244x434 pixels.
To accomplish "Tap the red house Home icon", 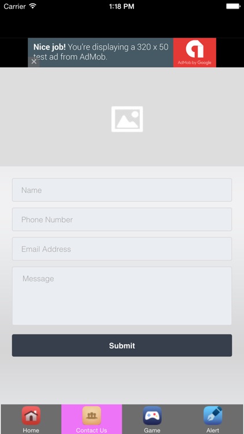I will [x=31, y=415].
